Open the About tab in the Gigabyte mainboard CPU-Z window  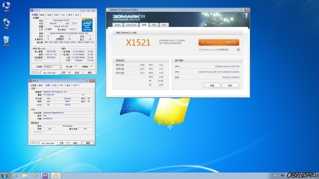[75, 86]
